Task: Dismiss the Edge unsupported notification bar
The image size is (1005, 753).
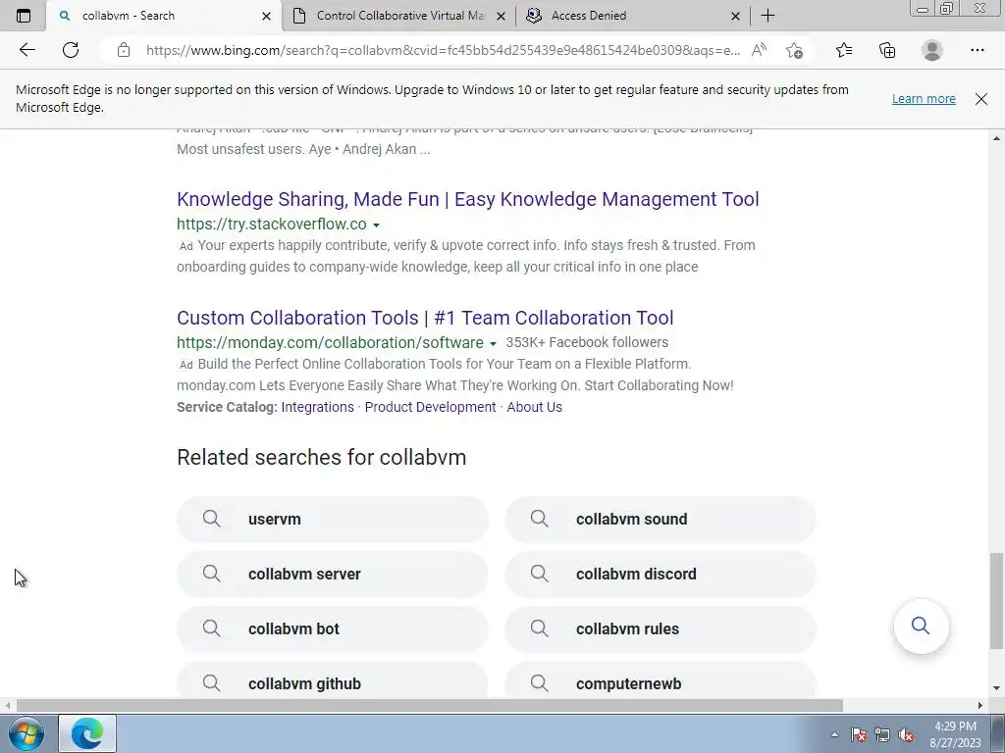Action: click(x=981, y=99)
